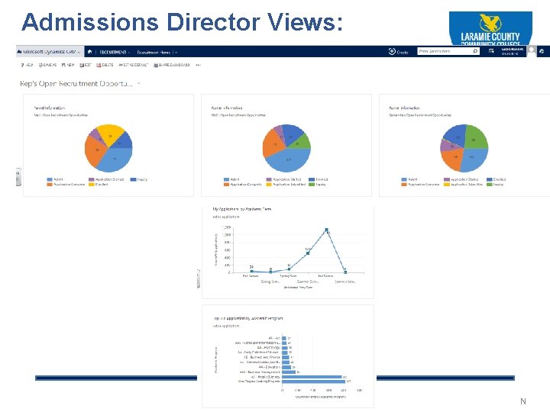Viewport: 550px width, 412px height.
Task: Click SAVE AS in the command bar
Action: [x=47, y=65]
